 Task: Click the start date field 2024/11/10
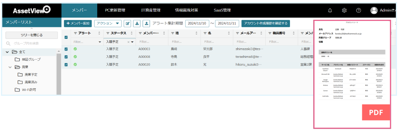(x=197, y=23)
